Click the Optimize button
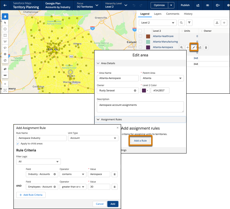Image resolution: width=230 pixels, height=209 pixels. [159, 5]
